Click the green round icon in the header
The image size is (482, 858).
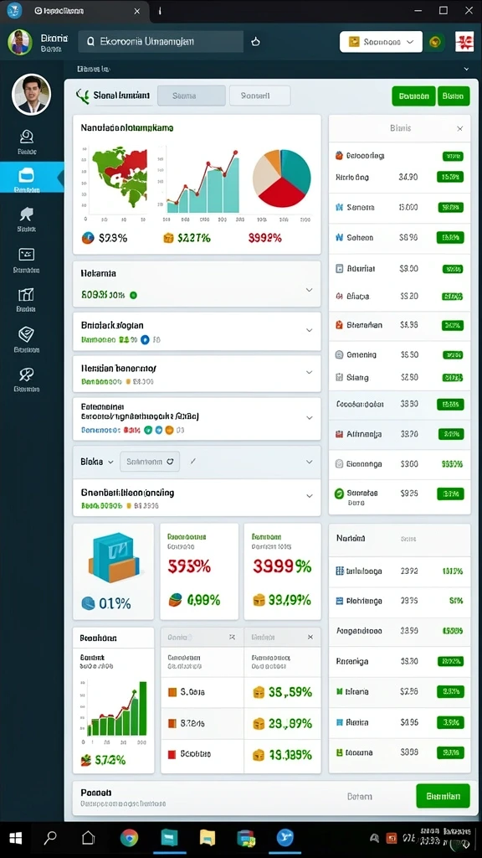coord(435,42)
